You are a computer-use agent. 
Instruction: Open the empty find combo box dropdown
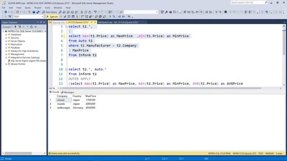[157, 12]
